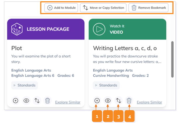Open the Plot lesson title
This screenshot has height=123, width=181.
tap(17, 48)
